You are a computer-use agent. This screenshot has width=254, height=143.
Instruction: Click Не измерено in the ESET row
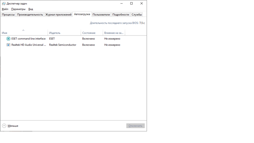pyautogui.click(x=112, y=38)
